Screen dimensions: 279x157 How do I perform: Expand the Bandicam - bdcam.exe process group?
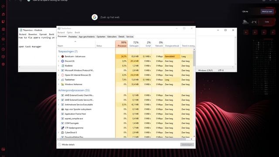(x=58, y=56)
